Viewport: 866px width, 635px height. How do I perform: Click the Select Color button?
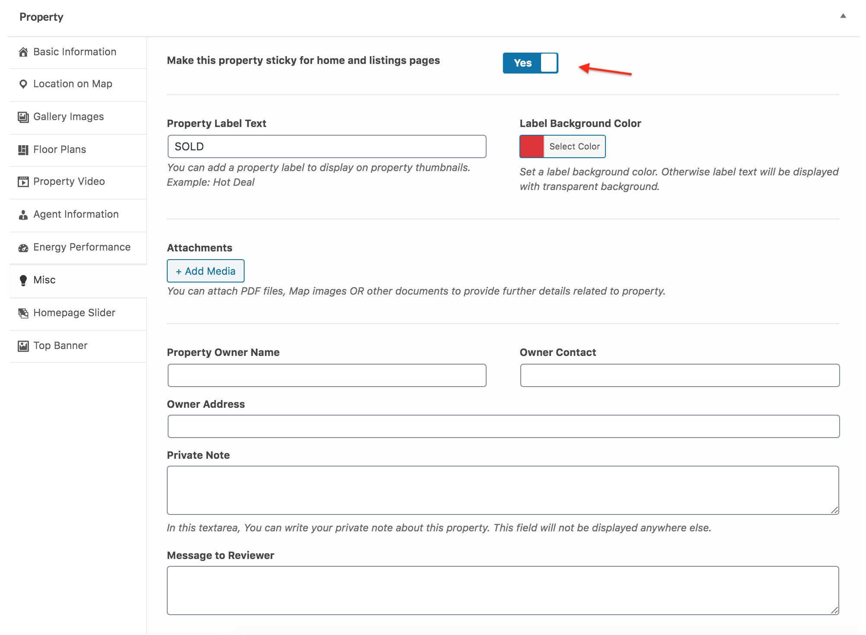tap(574, 146)
